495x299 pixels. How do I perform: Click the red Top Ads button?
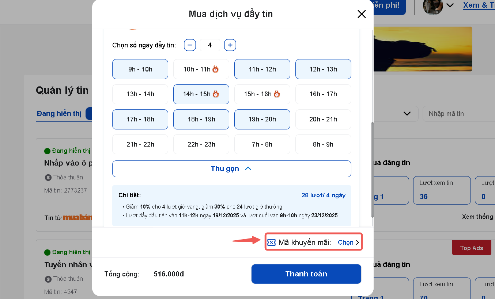pyautogui.click(x=471, y=248)
